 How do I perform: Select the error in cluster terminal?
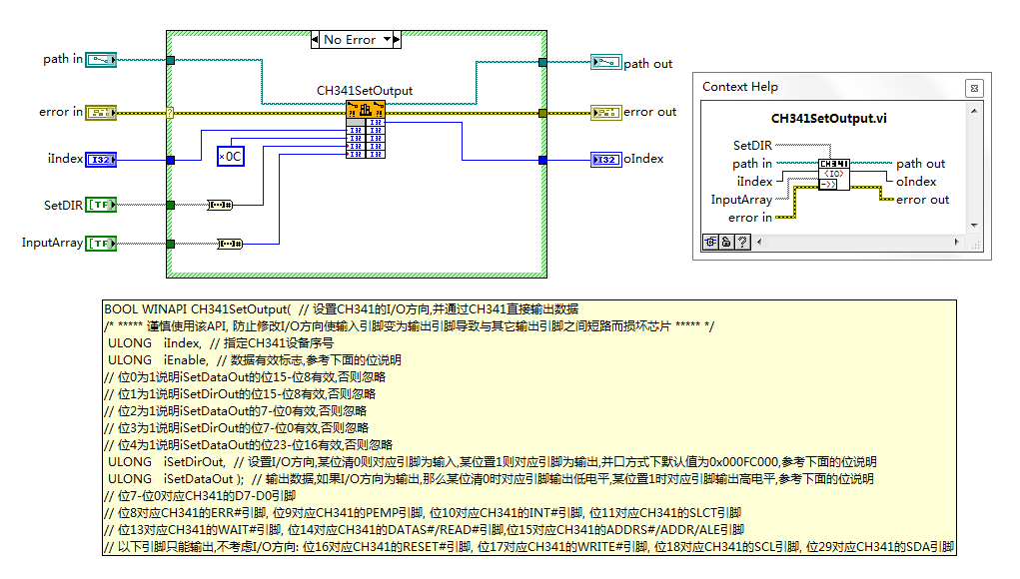101,113
